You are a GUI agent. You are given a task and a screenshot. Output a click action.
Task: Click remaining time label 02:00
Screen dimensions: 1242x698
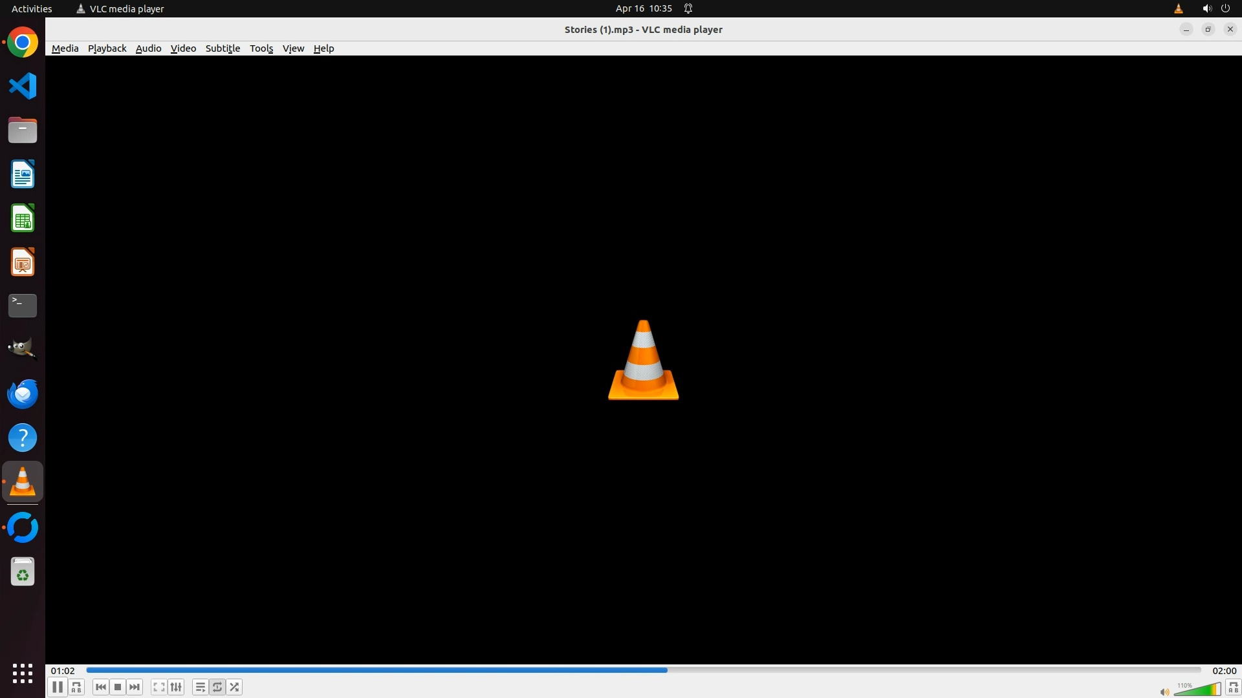tap(1224, 671)
